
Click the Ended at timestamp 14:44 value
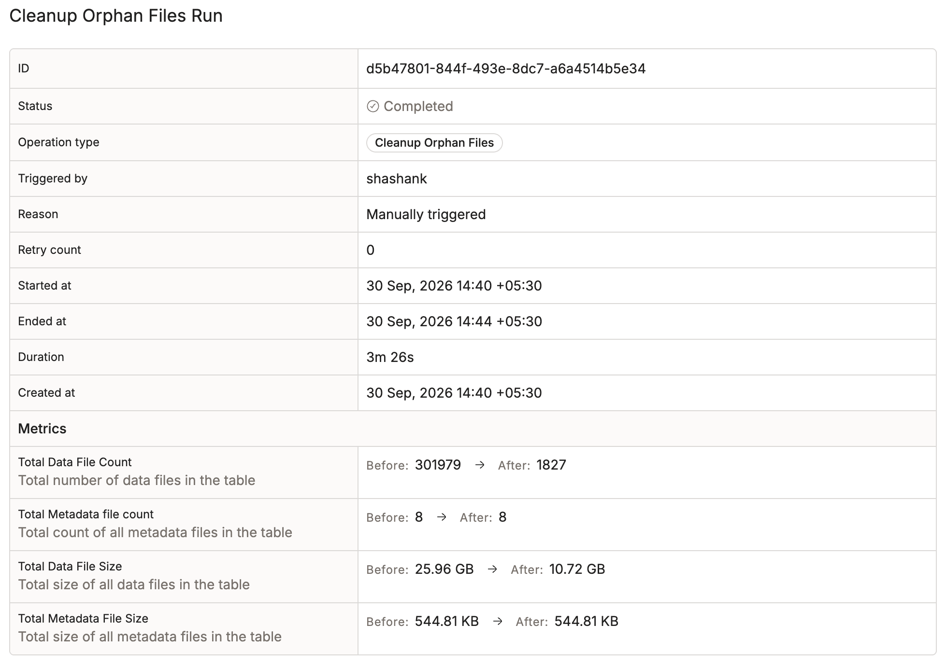(x=454, y=321)
